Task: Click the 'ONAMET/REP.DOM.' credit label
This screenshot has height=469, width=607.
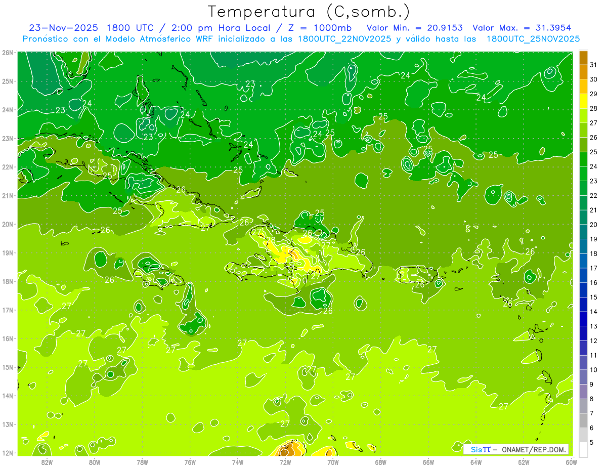Action: [x=535, y=449]
